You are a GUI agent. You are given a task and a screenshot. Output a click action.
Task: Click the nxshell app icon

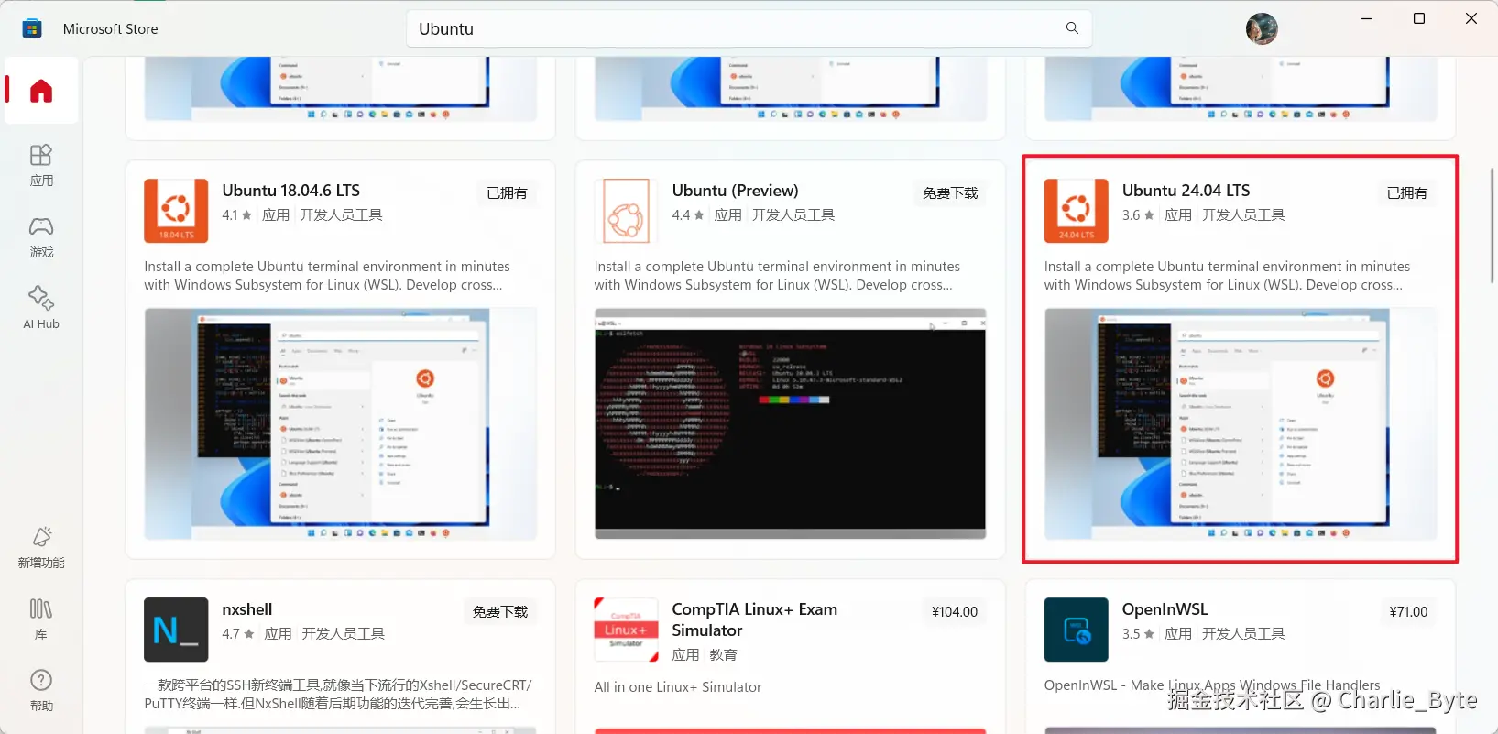[176, 630]
